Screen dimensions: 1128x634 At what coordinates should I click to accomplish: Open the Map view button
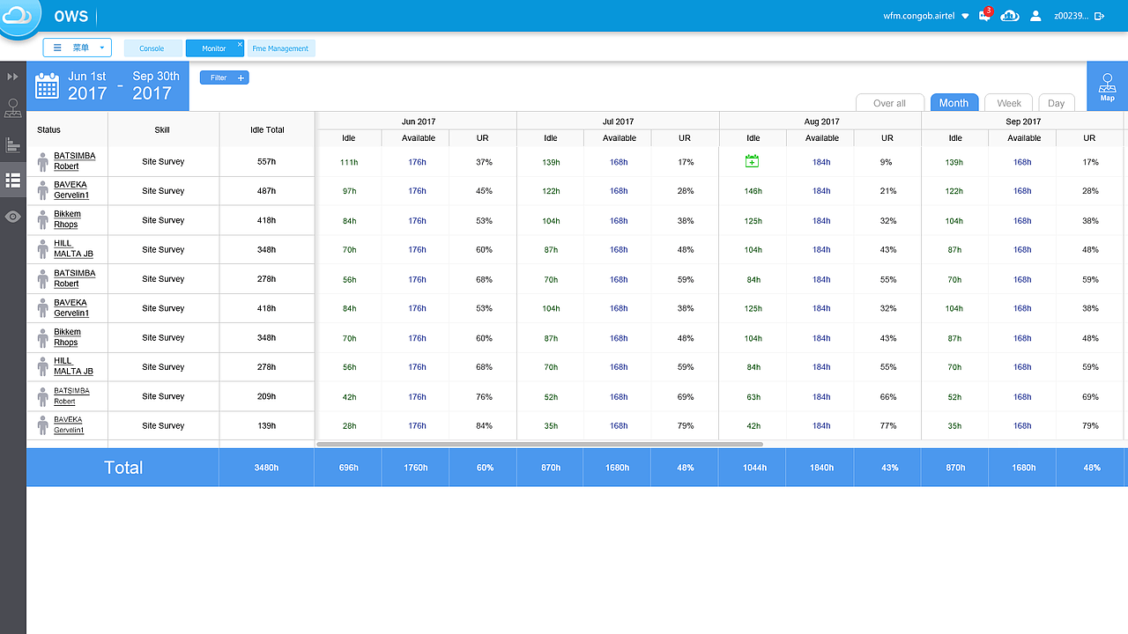tap(1108, 86)
